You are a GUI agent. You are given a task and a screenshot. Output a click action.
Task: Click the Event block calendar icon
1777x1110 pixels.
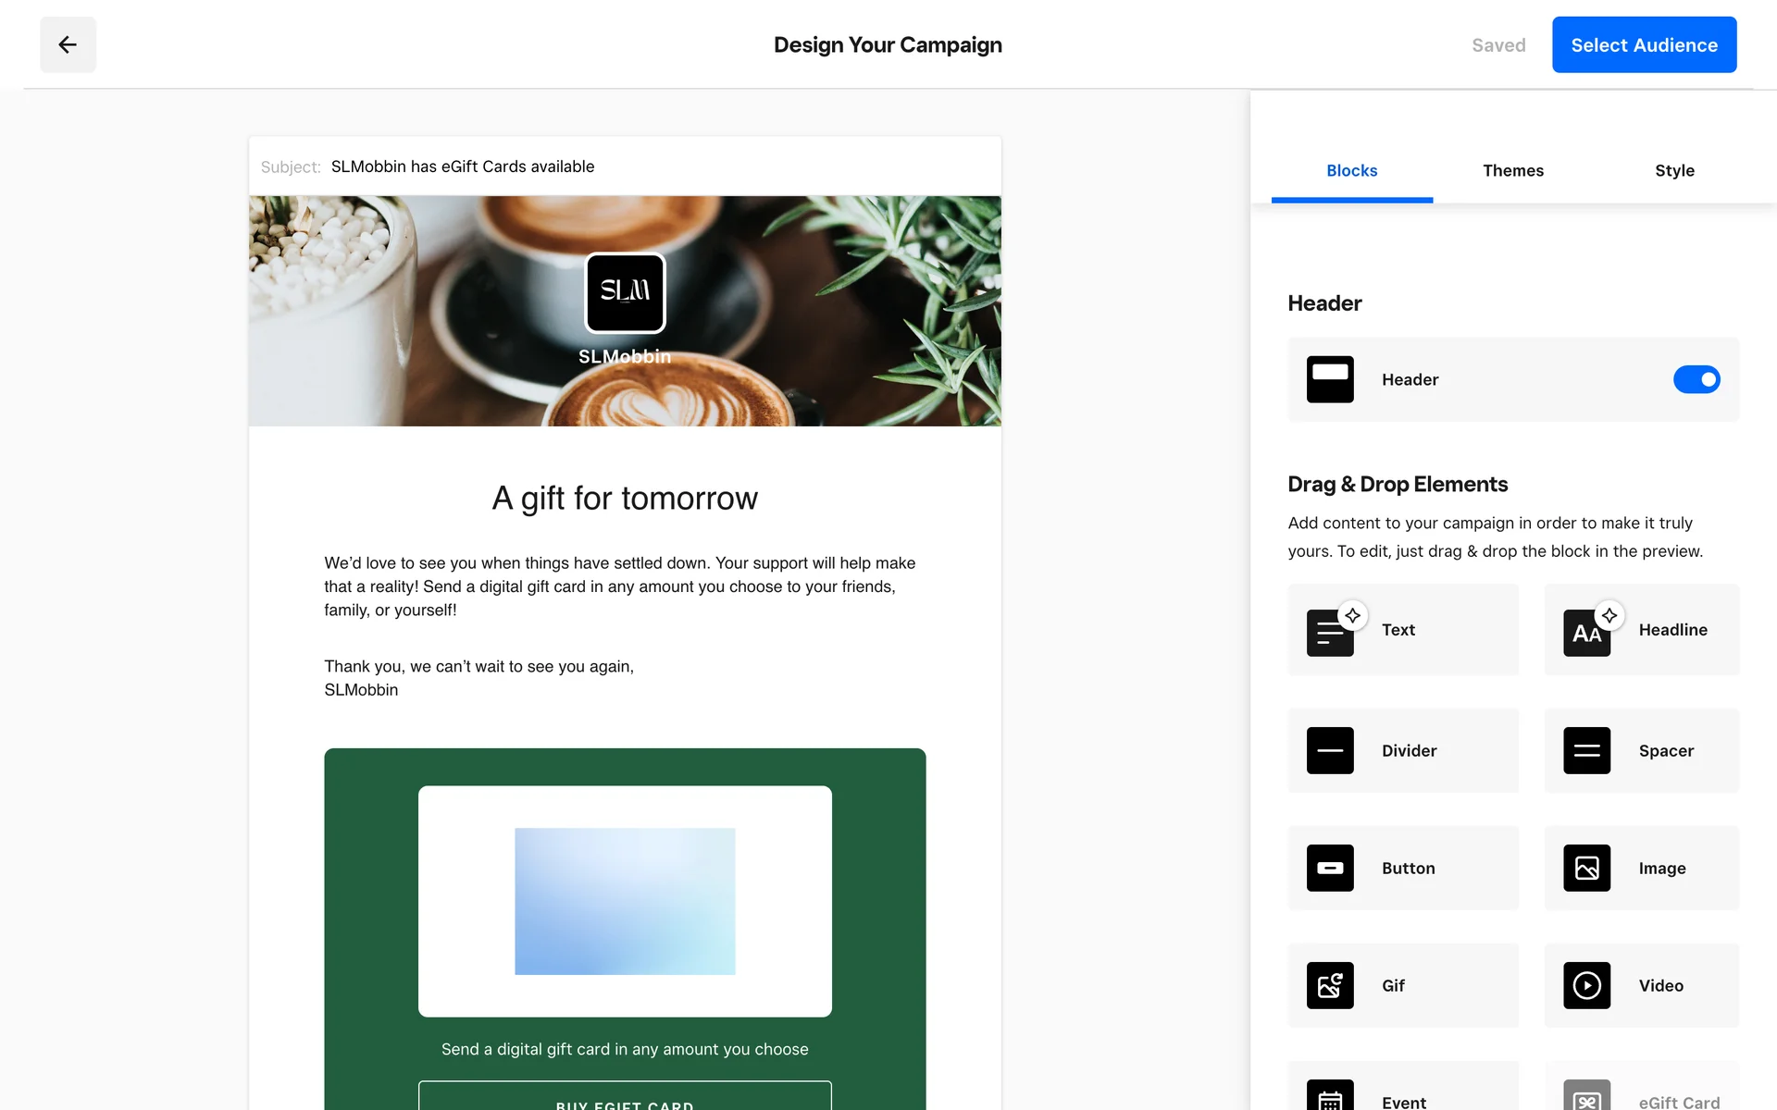tap(1329, 1098)
